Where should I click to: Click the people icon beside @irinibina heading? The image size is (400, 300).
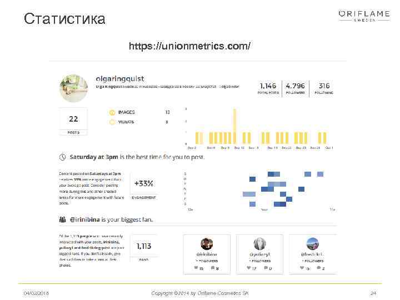64,219
